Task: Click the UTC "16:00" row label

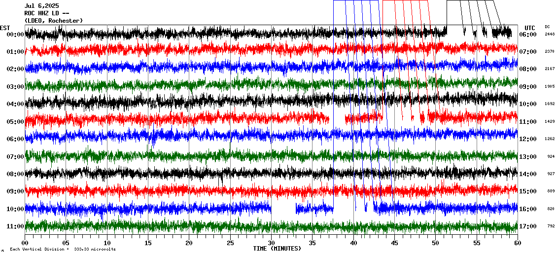Action: coord(528,209)
